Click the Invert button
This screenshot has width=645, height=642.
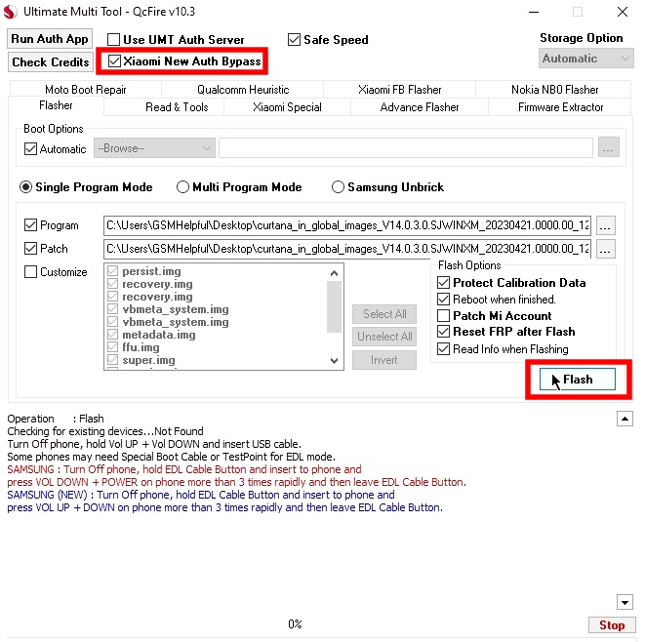tap(384, 360)
